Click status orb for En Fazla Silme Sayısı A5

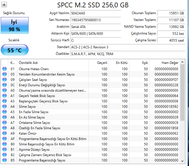(5, 112)
